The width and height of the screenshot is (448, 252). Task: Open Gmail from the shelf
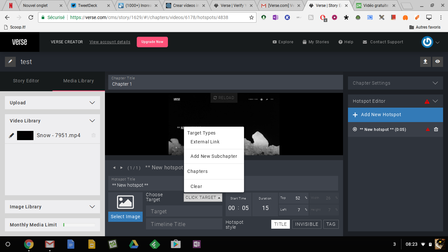[x=50, y=244]
